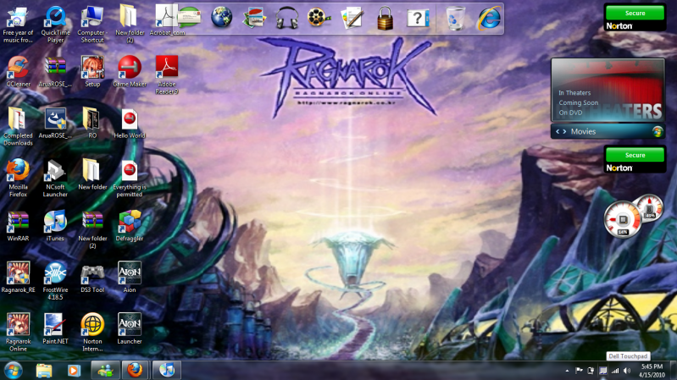Open the CCleaner desktop shortcut

click(x=18, y=67)
